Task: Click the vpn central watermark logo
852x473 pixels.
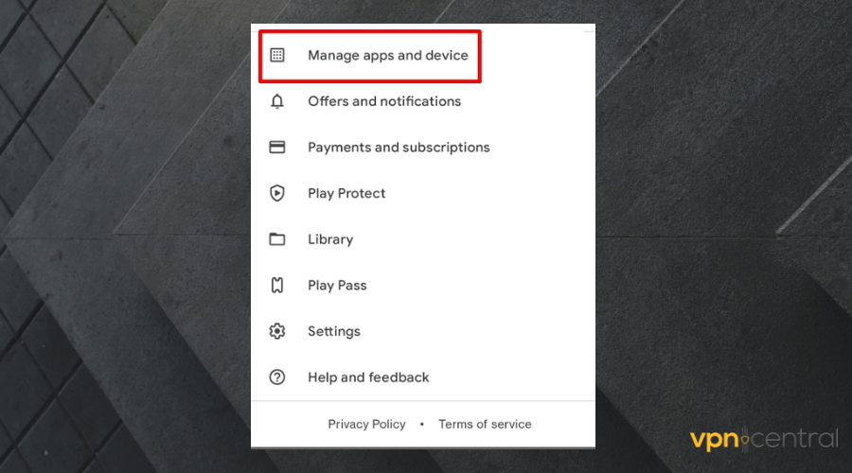Action: [x=762, y=440]
